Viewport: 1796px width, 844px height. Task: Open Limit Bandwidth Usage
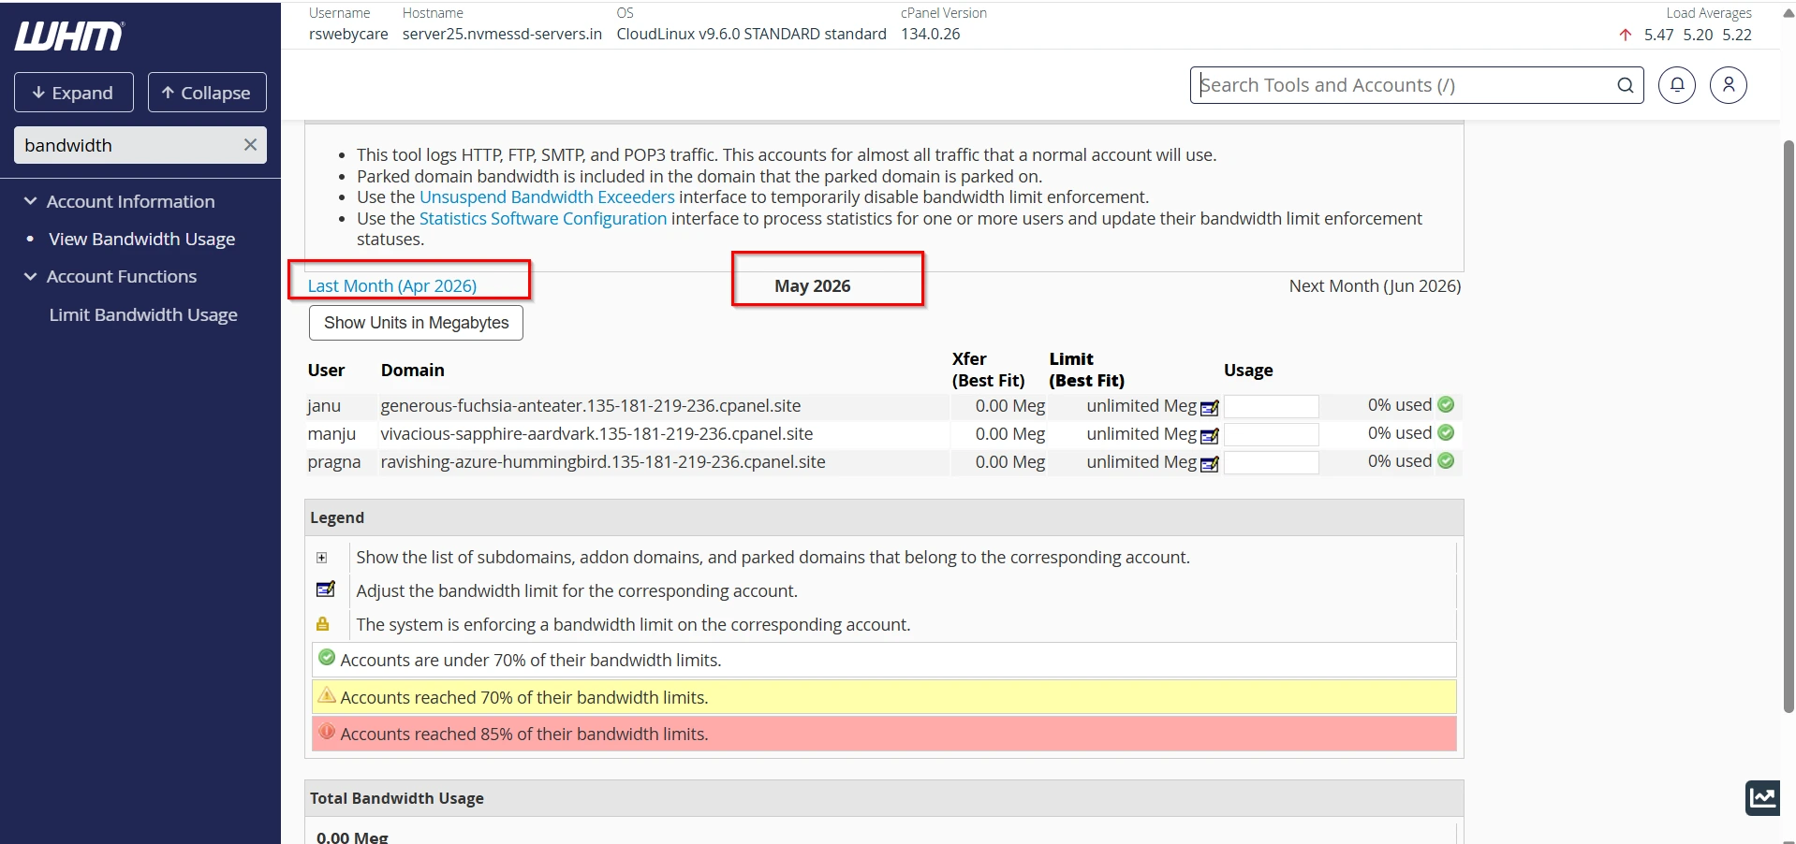coord(143,314)
